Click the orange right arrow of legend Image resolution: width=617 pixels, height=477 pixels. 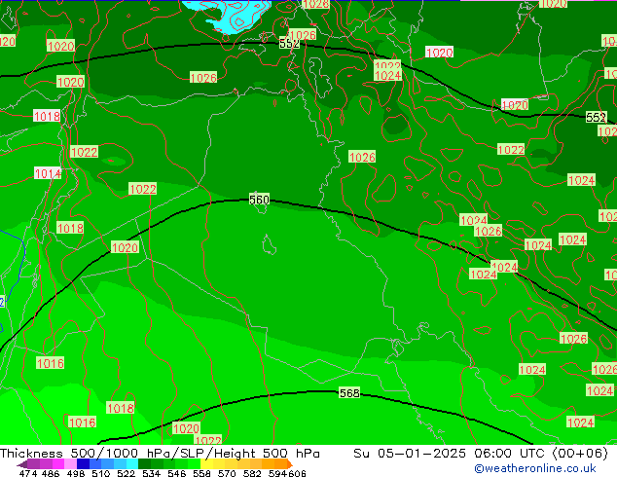(290, 464)
